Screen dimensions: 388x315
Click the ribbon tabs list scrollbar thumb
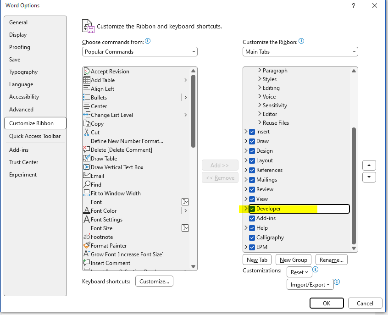(354, 186)
